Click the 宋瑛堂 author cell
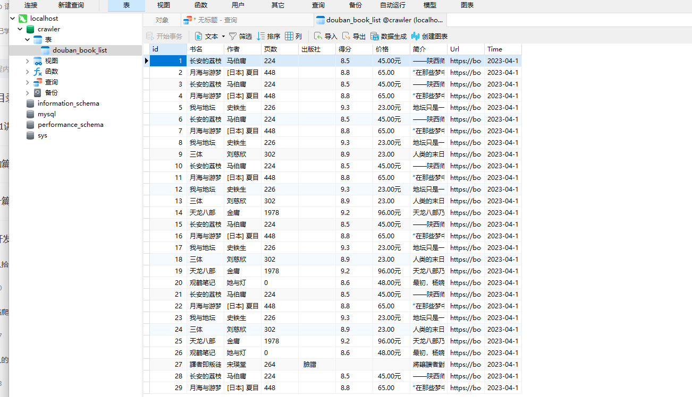Image resolution: width=692 pixels, height=397 pixels. tap(242, 365)
